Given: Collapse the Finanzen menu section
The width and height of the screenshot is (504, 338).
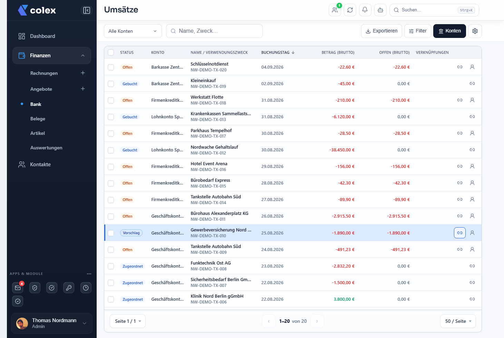Looking at the screenshot, I should click(52, 56).
